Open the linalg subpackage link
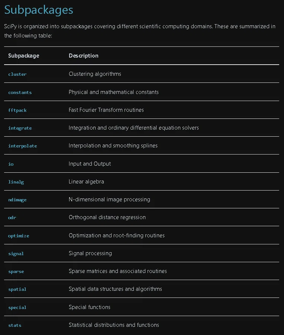 (16, 182)
